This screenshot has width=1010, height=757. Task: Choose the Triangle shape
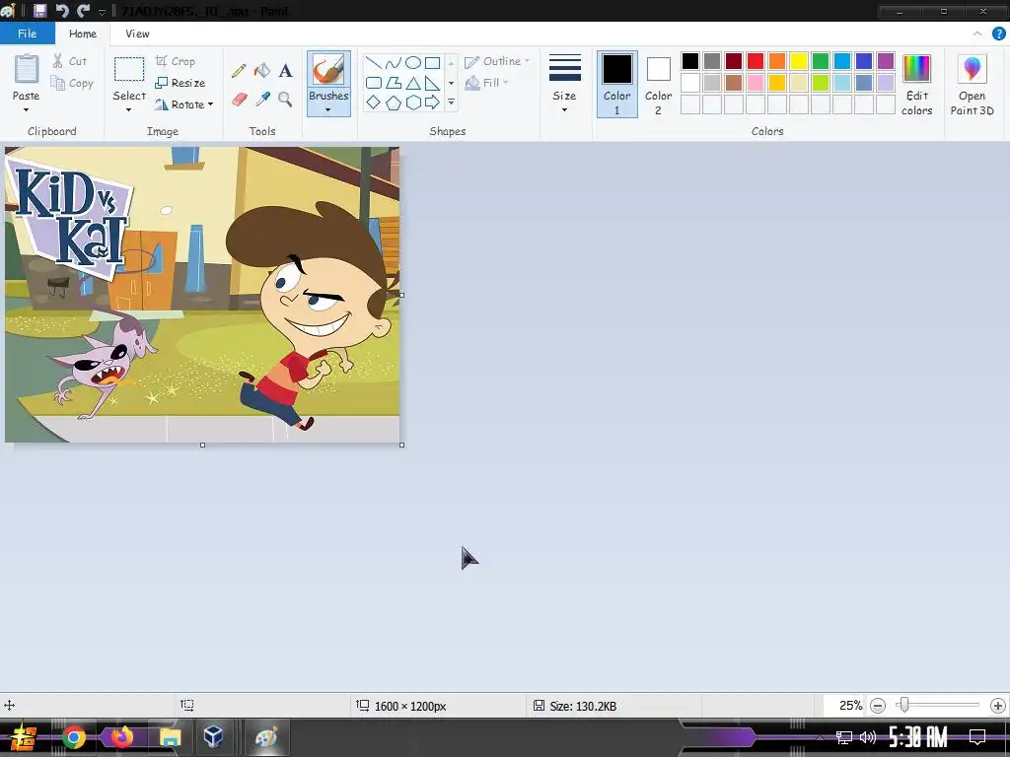[413, 83]
